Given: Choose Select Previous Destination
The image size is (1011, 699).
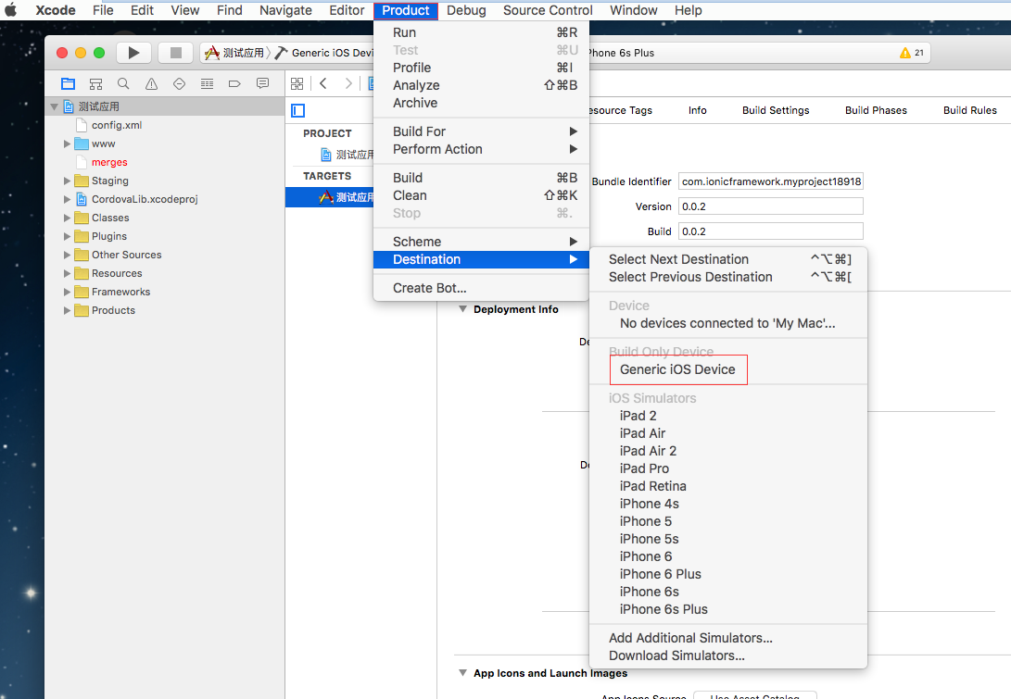Looking at the screenshot, I should (728, 277).
